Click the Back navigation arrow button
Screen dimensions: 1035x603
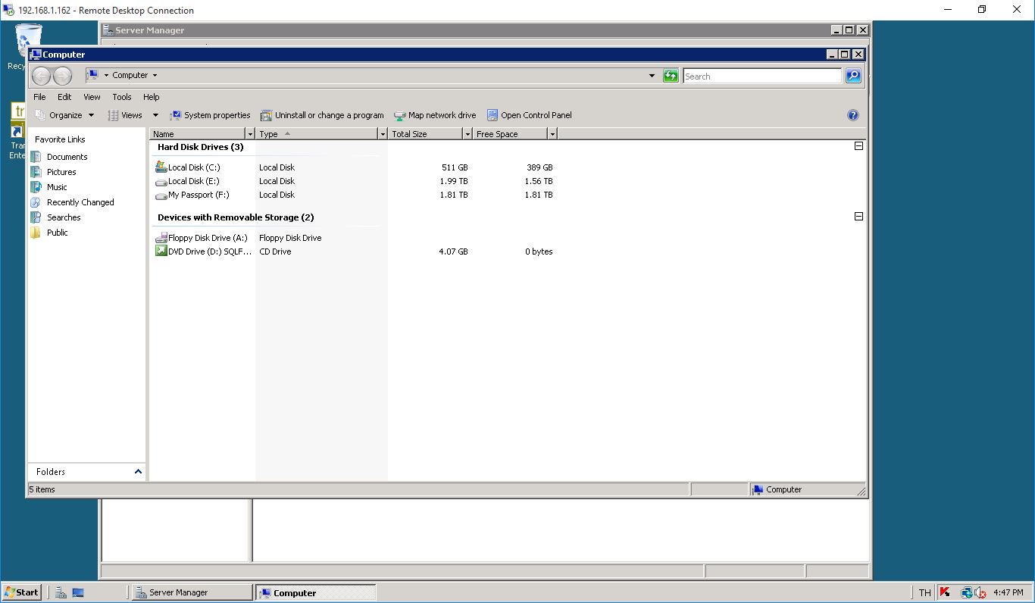[x=42, y=76]
